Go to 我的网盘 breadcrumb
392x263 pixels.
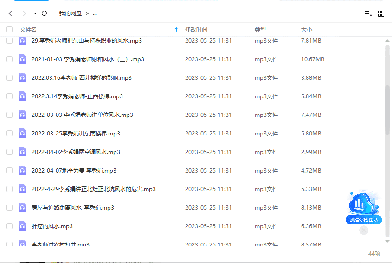71,13
